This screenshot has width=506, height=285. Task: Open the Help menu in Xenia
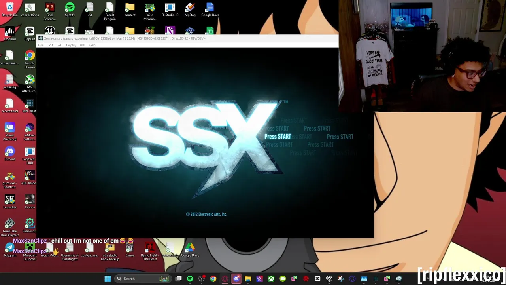(x=92, y=45)
